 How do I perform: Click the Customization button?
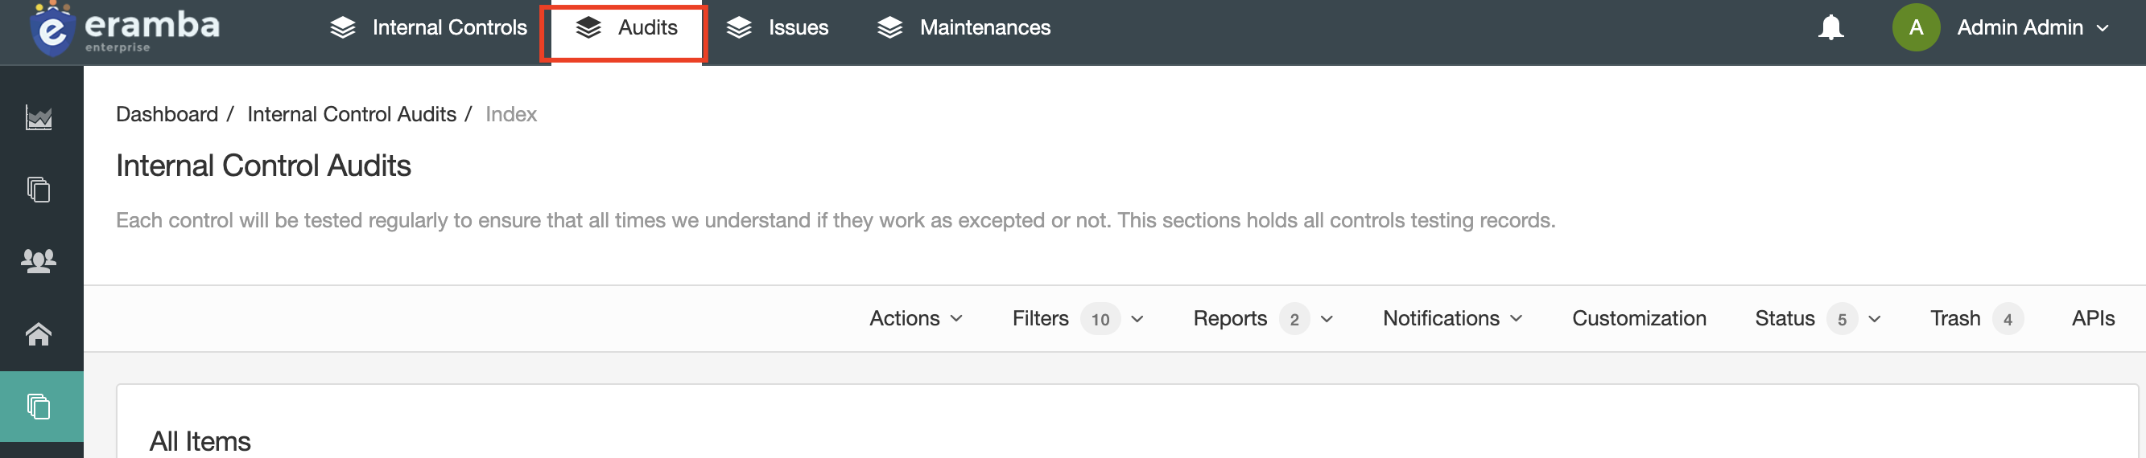[x=1639, y=318]
